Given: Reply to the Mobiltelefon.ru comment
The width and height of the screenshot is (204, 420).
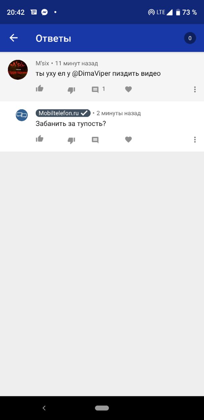Looking at the screenshot, I should (95, 140).
